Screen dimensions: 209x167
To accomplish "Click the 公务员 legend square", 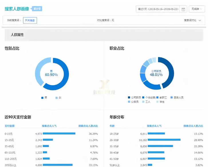I will pos(129,102).
